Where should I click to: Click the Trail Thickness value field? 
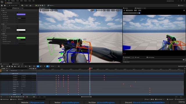(21, 18)
